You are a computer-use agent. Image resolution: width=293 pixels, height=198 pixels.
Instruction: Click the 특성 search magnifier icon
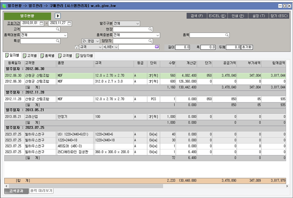click(58, 41)
